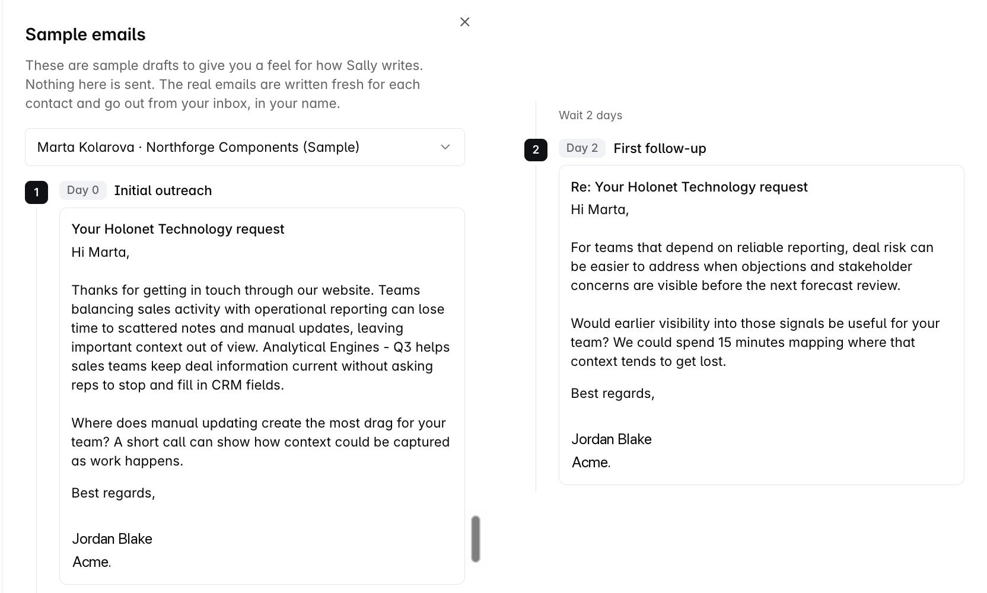This screenshot has width=987, height=593.
Task: Select the step 1 number badge
Action: pos(36,192)
